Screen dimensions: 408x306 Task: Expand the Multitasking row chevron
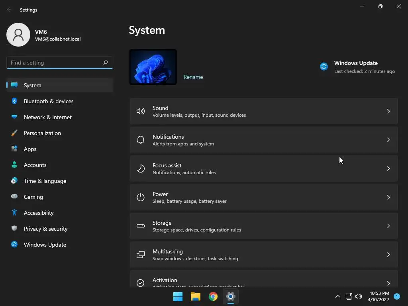tap(388, 255)
